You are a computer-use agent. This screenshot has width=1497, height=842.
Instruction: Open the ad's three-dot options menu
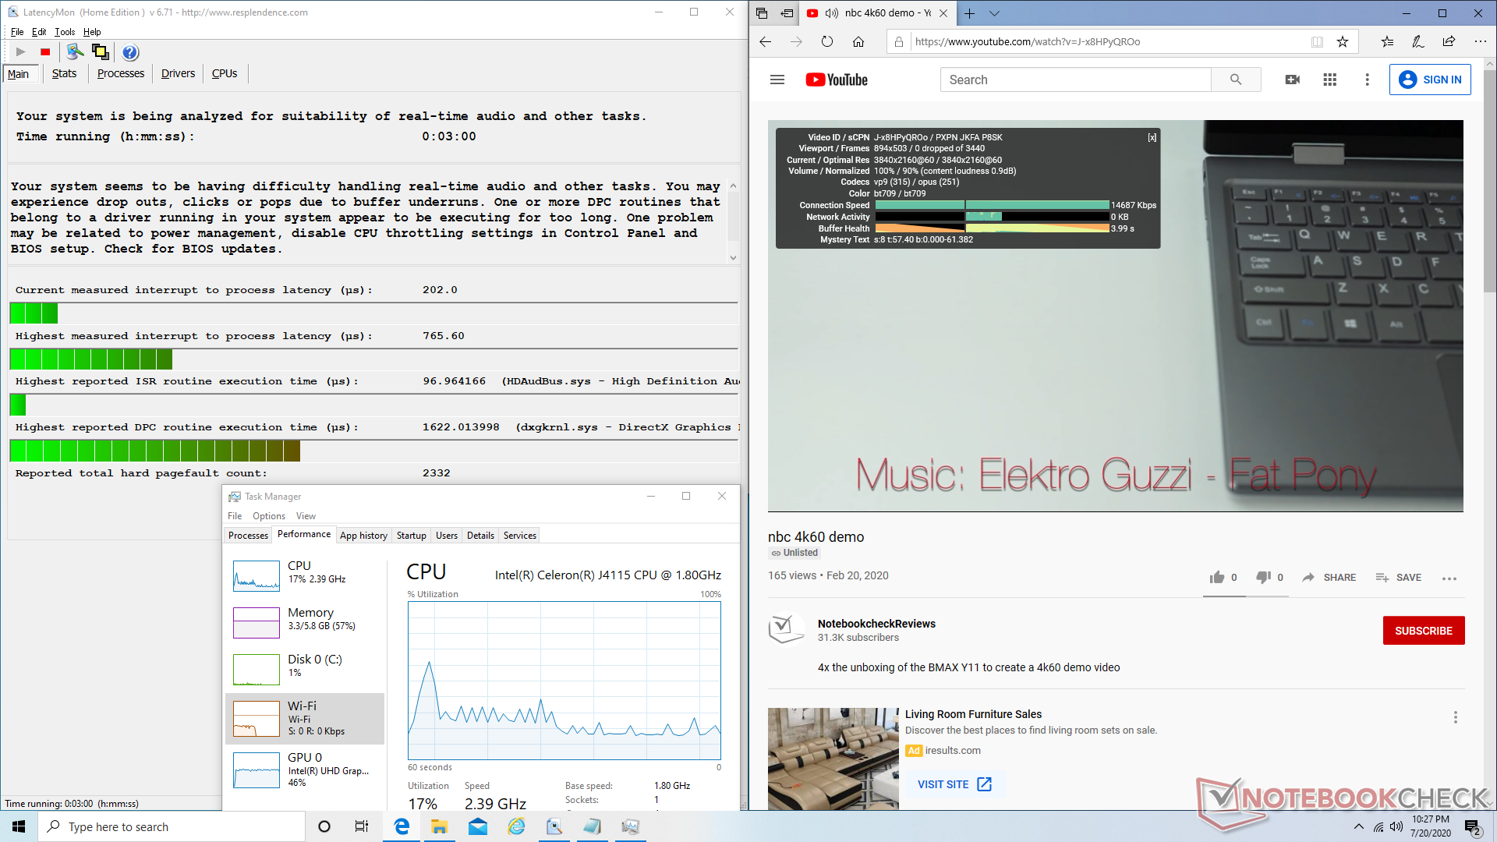click(x=1455, y=717)
